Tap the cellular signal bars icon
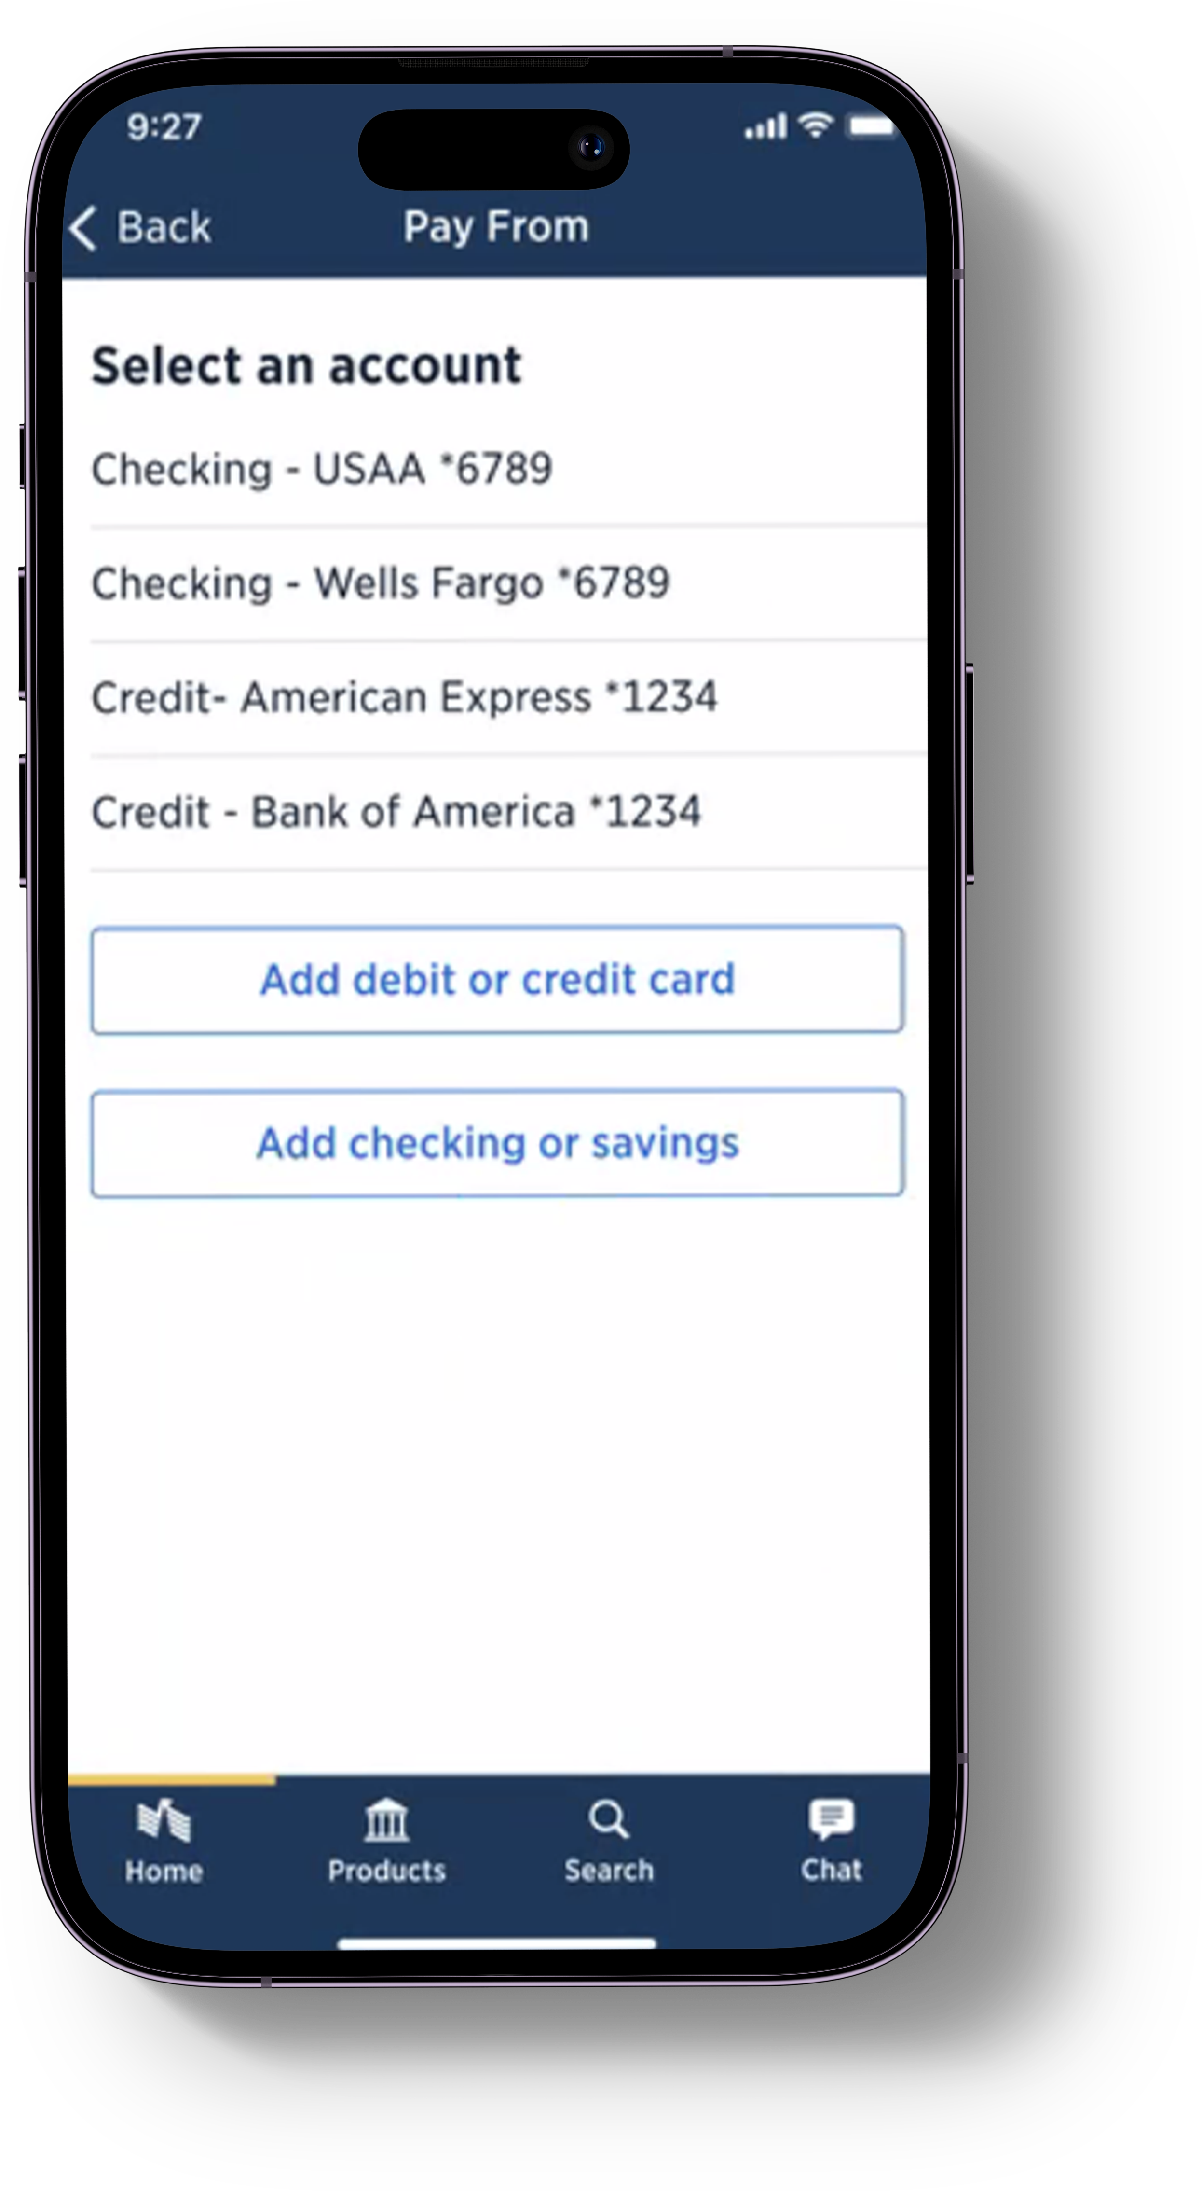The image size is (1202, 2191). (x=766, y=127)
